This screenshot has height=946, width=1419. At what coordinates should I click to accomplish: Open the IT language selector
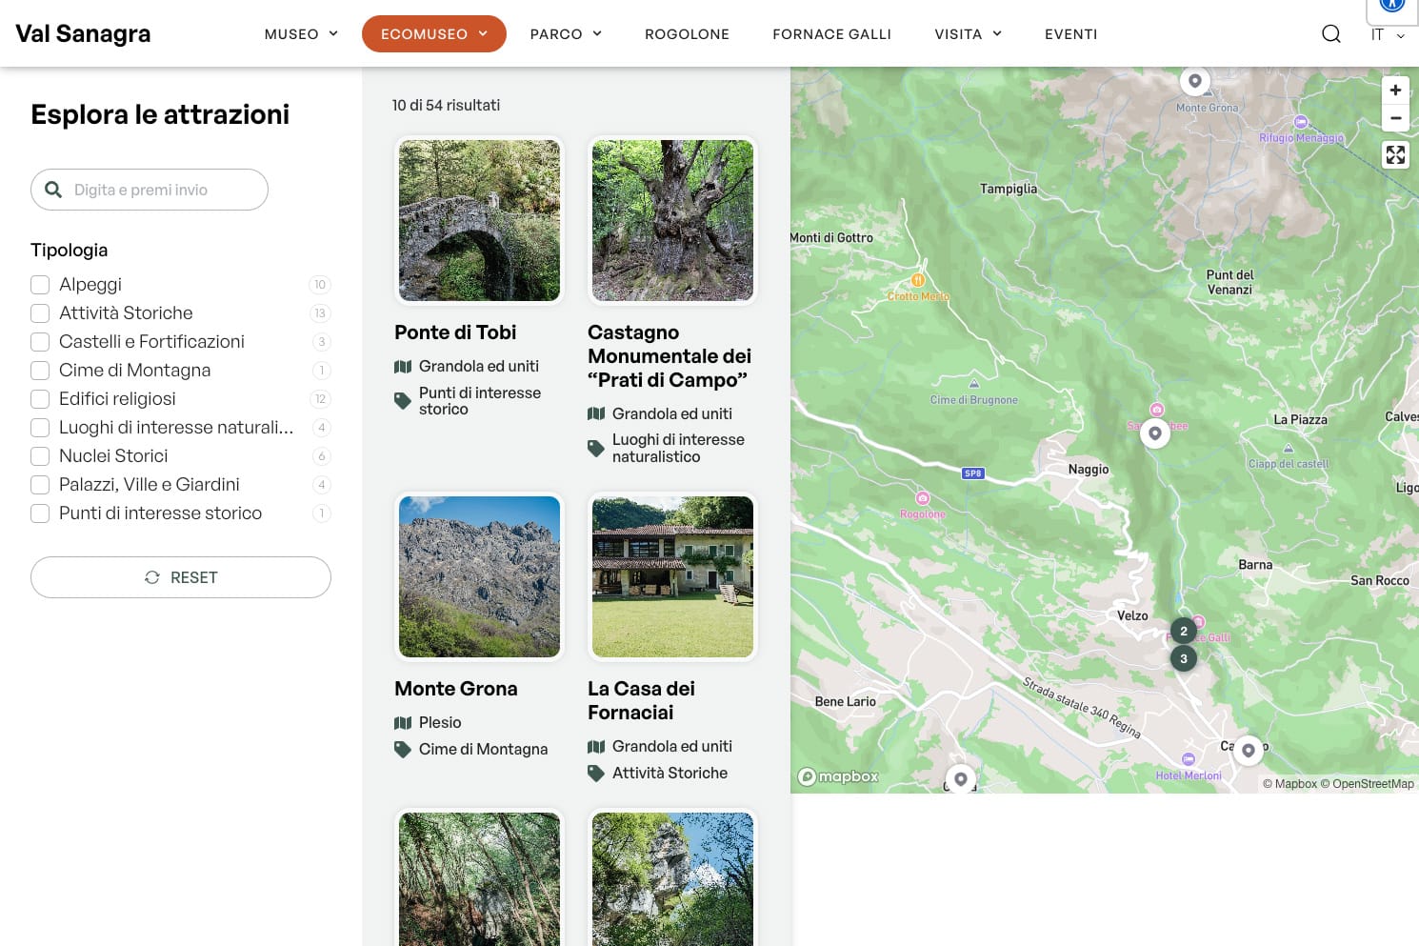(1387, 35)
